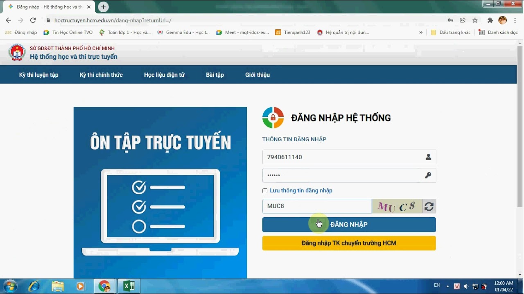Image resolution: width=524 pixels, height=294 pixels.
Task: Click the site lock icon in address bar
Action: pos(48,20)
